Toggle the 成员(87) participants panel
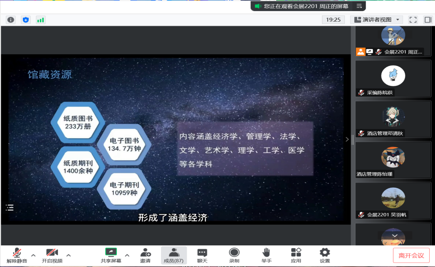 click(174, 255)
